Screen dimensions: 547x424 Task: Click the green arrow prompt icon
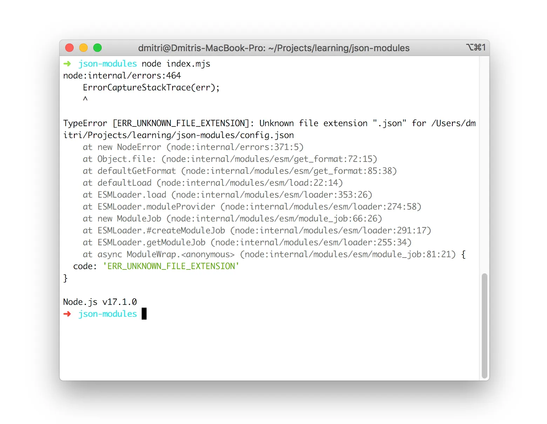(x=67, y=64)
